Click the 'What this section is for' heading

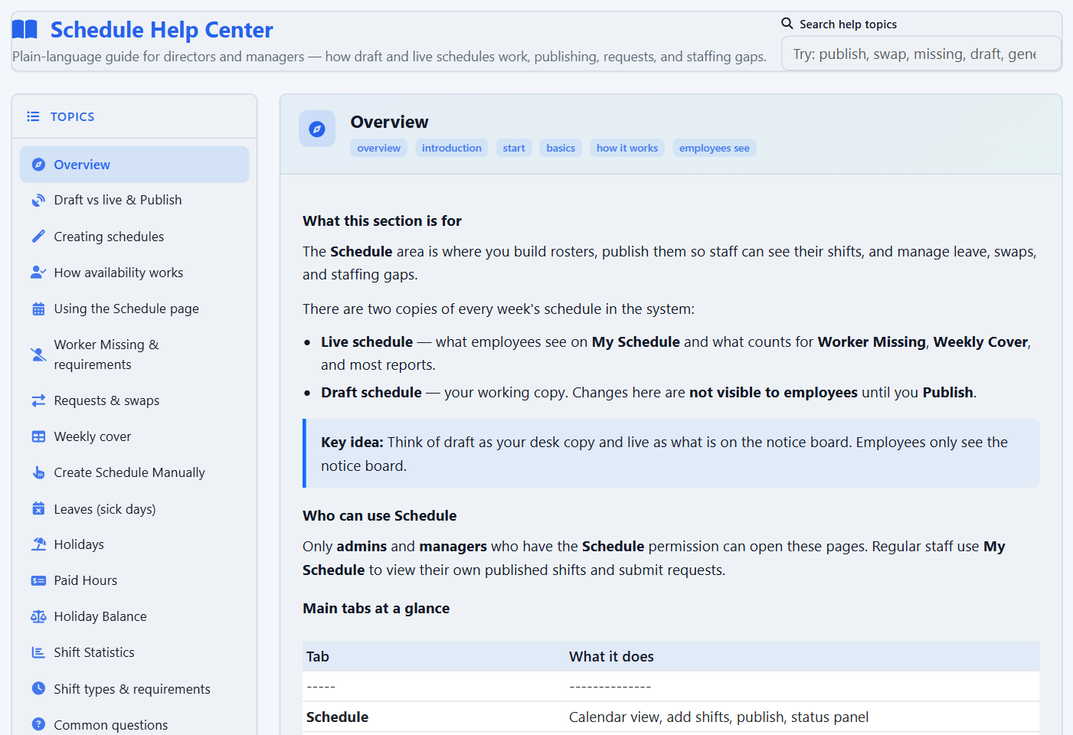[382, 220]
